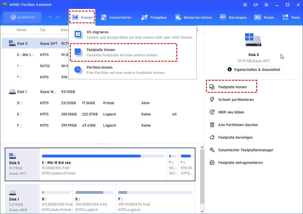
Task: Open the hamburger menu in title bar
Action: tap(266, 5)
